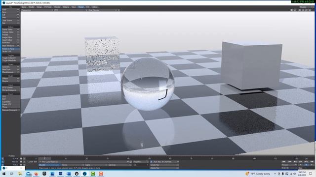316x177 pixels.
Task: Jump to first frame in playback controls
Action: pos(284,162)
